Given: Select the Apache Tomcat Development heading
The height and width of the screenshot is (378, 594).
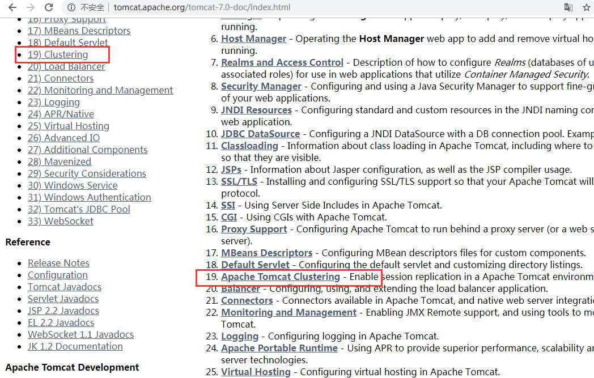Looking at the screenshot, I should tap(72, 367).
